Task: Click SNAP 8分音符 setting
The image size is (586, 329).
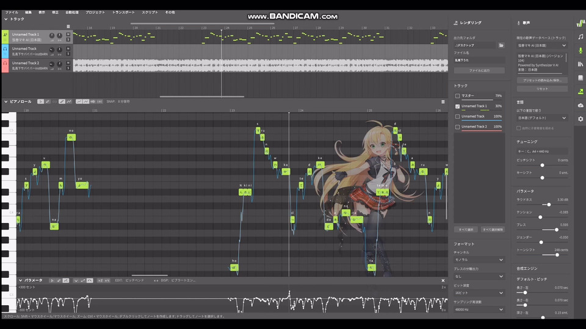Action: (x=118, y=102)
